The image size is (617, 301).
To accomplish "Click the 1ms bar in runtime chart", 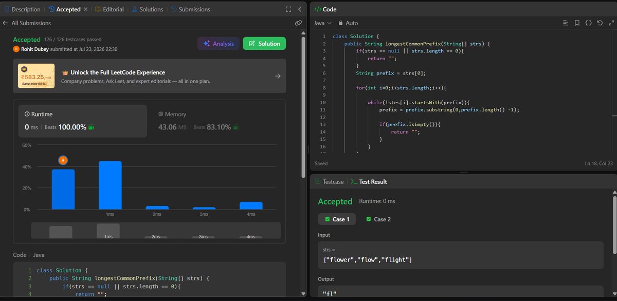I will coord(110,185).
